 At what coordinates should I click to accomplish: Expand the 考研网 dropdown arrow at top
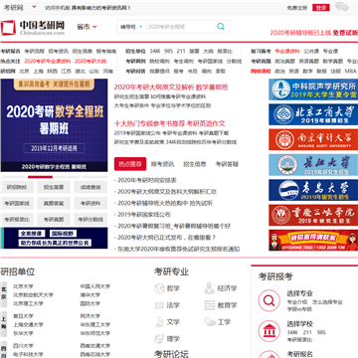tap(34, 7)
